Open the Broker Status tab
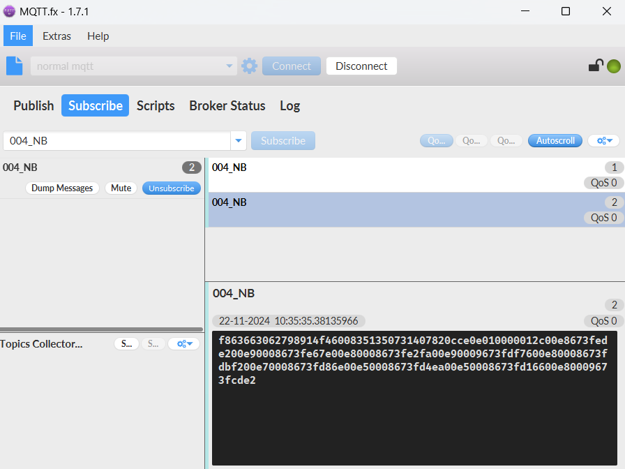Image resolution: width=625 pixels, height=469 pixels. click(x=227, y=105)
